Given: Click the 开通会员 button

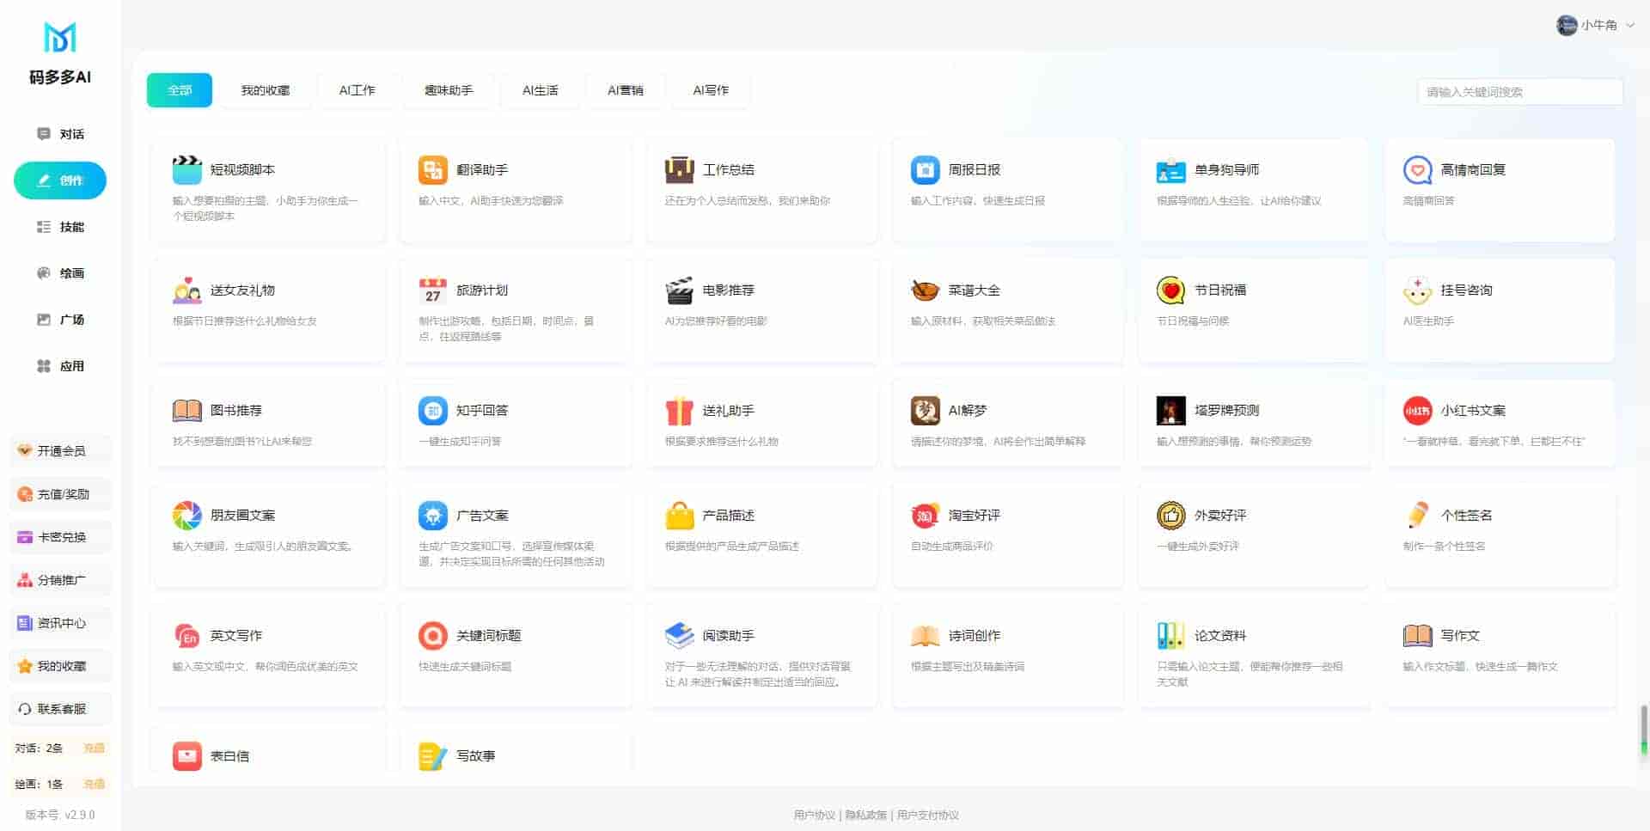Looking at the screenshot, I should [60, 450].
